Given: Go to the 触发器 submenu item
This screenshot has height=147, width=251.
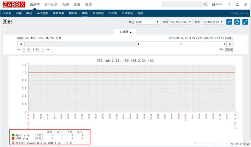Looking at the screenshot, I should click(x=73, y=13).
